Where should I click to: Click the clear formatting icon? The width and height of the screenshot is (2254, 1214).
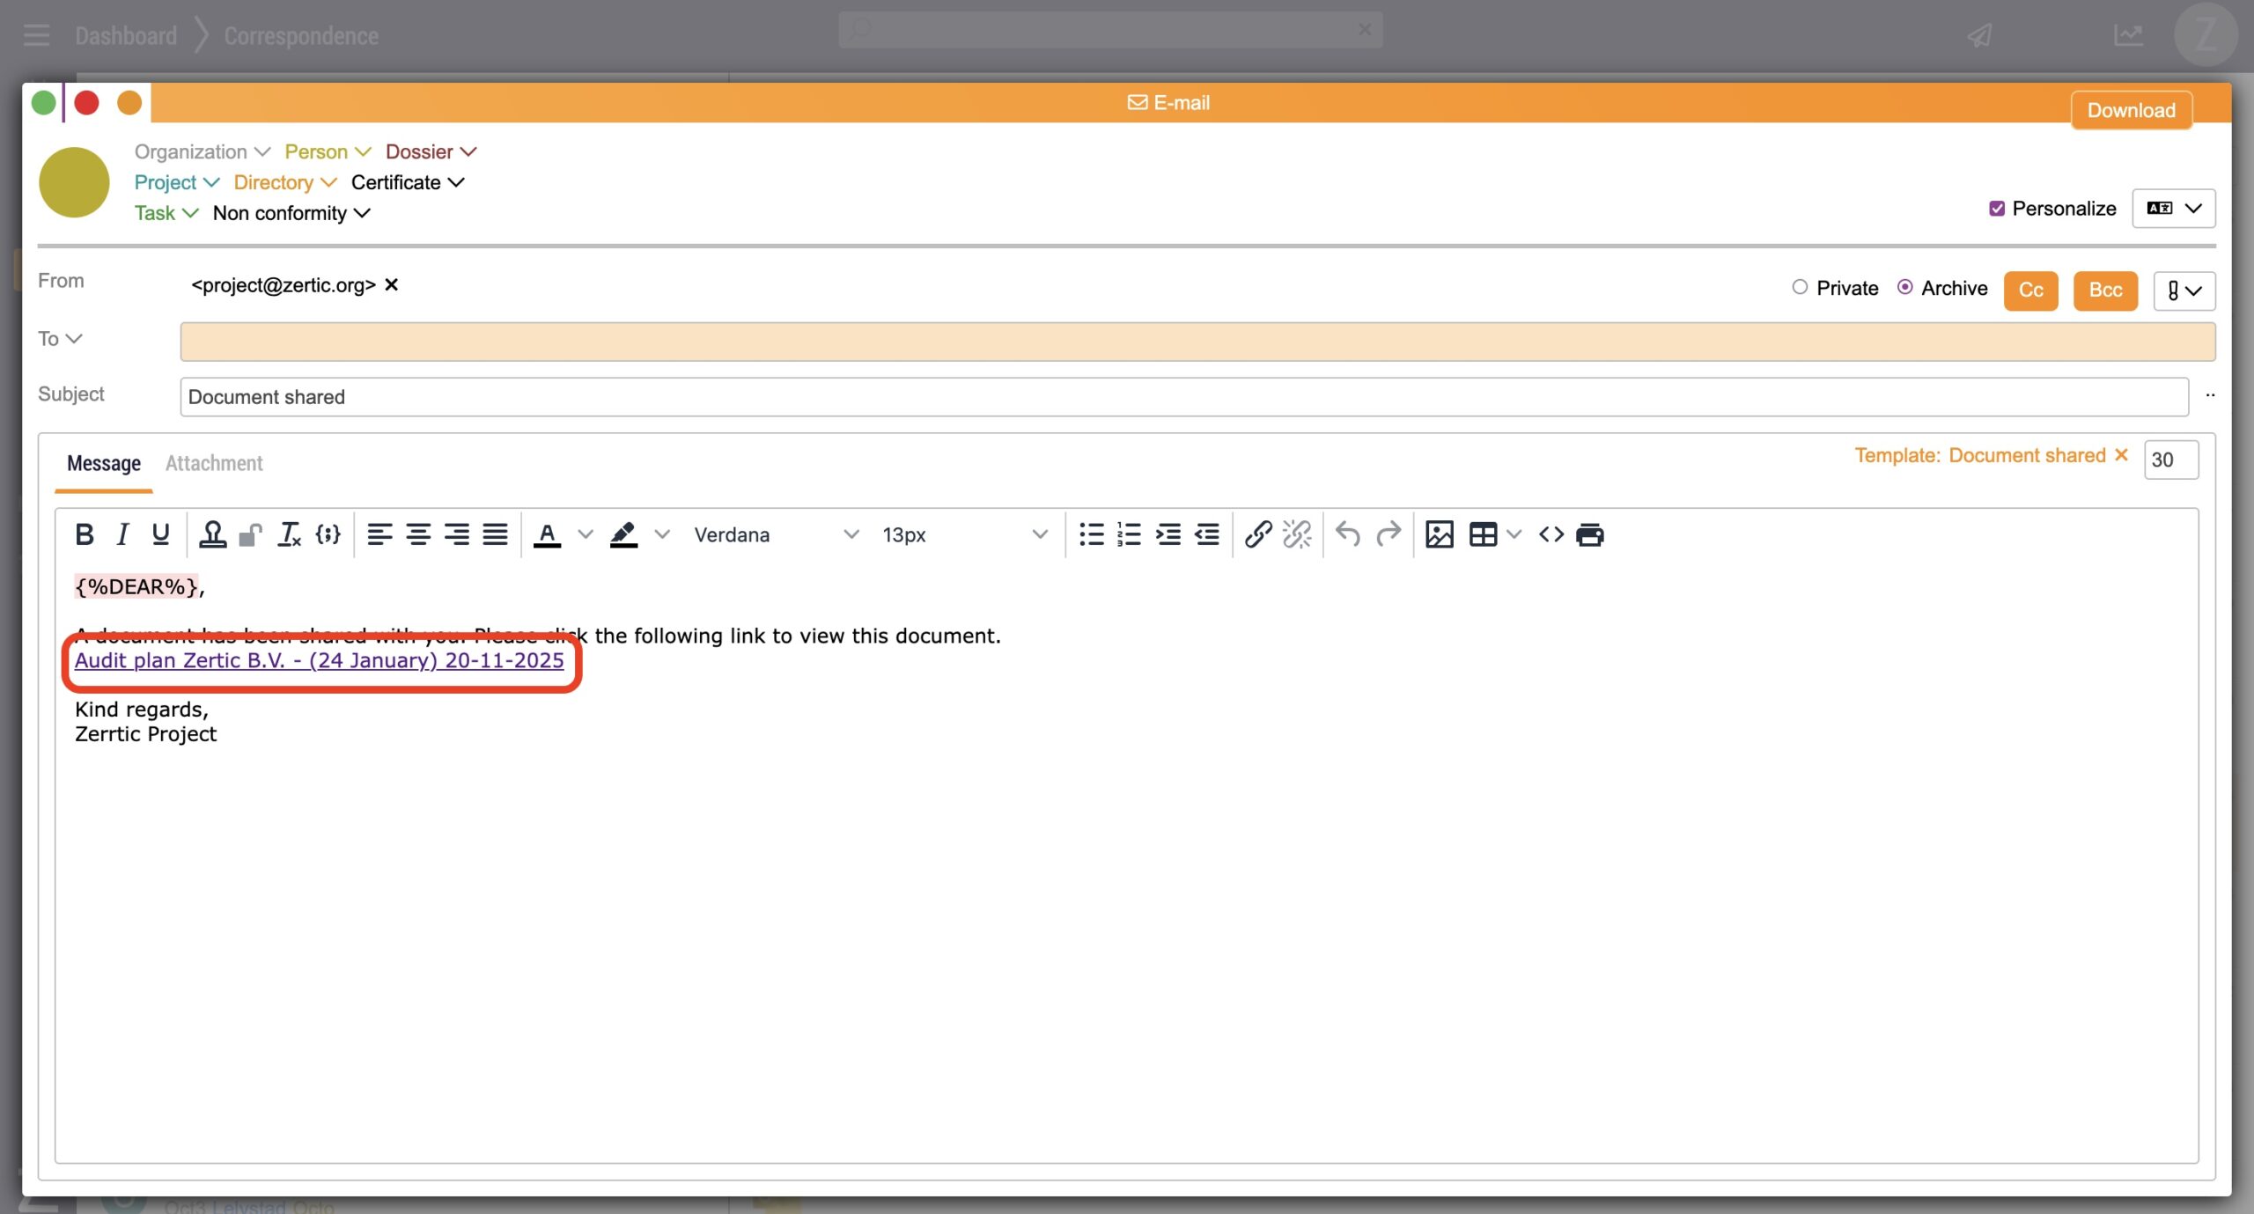pyautogui.click(x=289, y=534)
